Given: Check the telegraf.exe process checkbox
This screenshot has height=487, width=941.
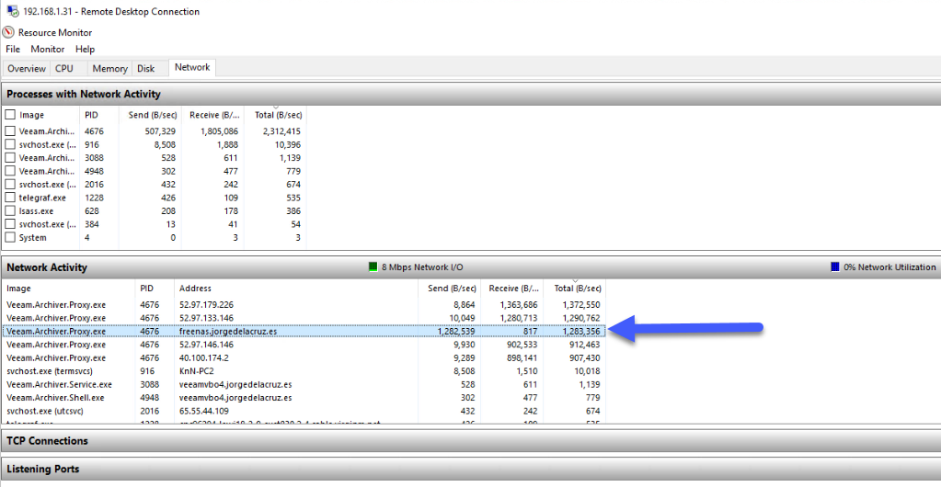Looking at the screenshot, I should 10,198.
